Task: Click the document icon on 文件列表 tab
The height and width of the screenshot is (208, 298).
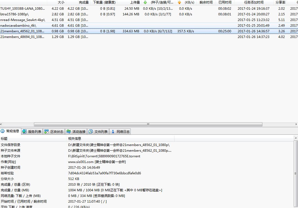Action: click(91, 131)
